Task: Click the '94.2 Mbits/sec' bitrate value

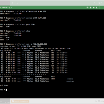Action: (x=42, y=53)
